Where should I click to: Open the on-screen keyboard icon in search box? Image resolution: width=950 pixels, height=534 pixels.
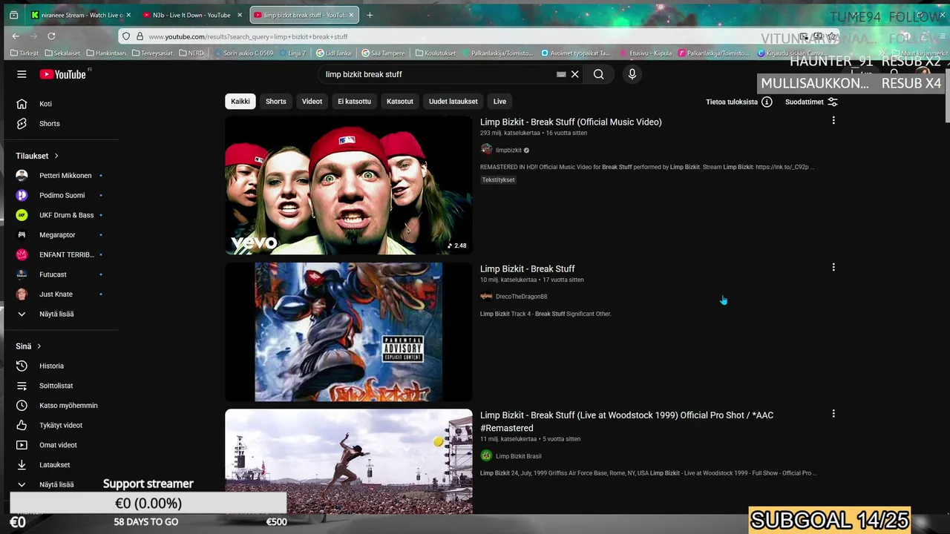coord(561,74)
